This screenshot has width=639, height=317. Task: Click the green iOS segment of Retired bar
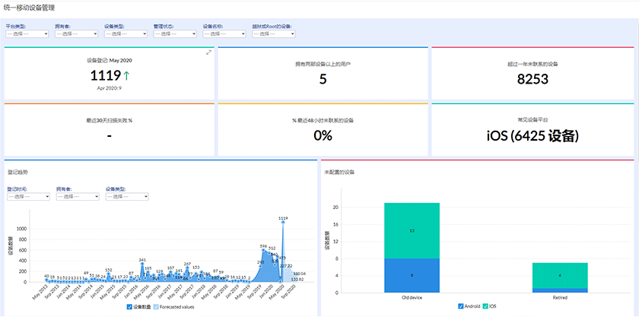561,275
